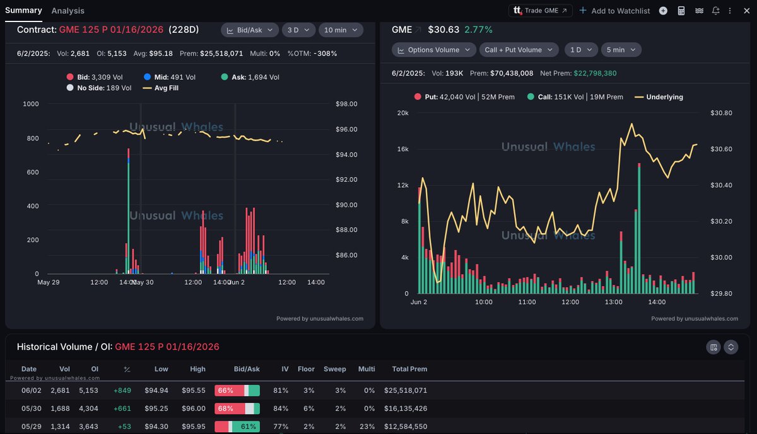Click the +661 change value
The height and width of the screenshot is (434, 757).
click(122, 409)
